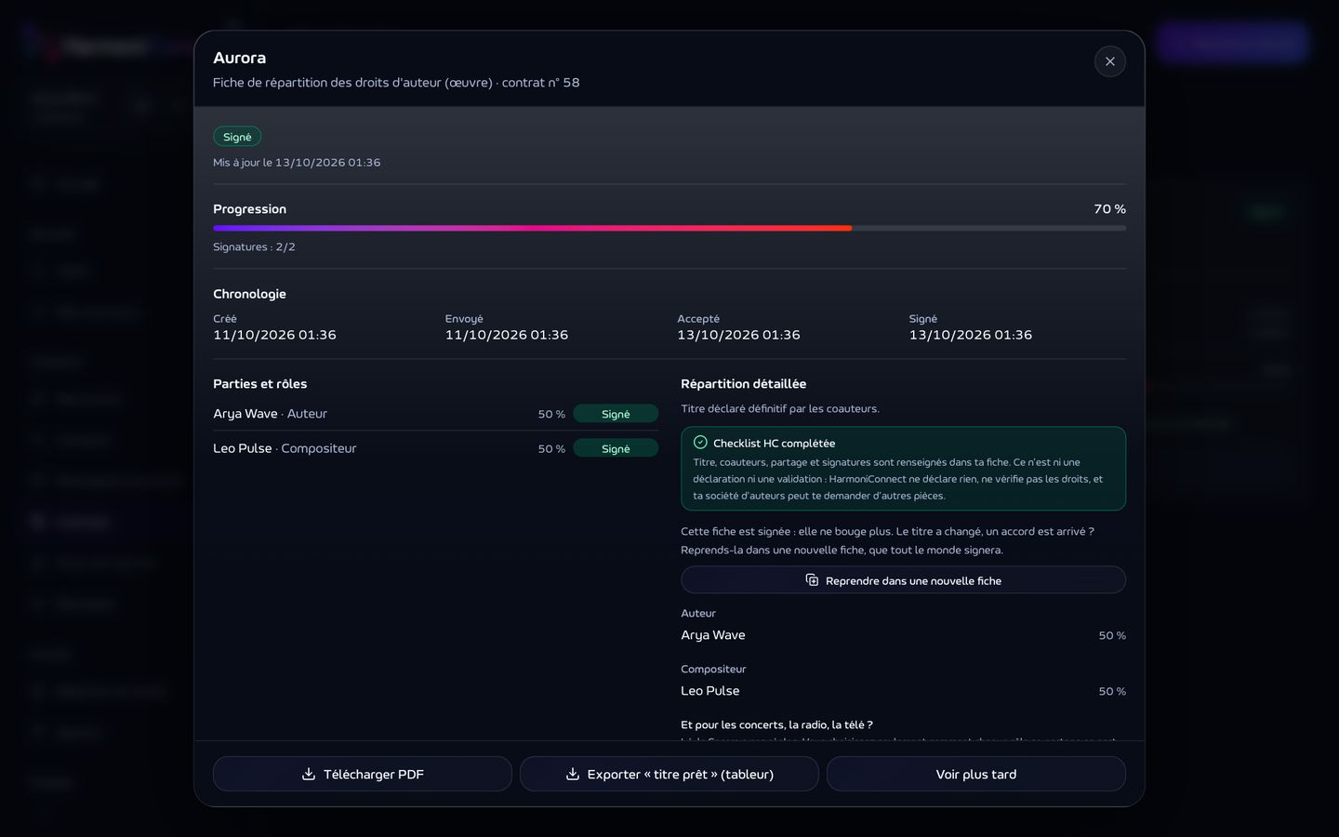Click the "Checklist HC complétée" heading
This screenshot has width=1339, height=837.
(774, 444)
